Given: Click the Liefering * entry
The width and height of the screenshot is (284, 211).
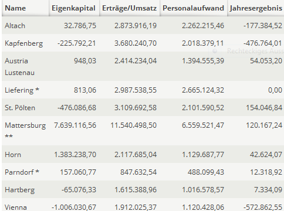Looking at the screenshot, I should [x=22, y=90].
